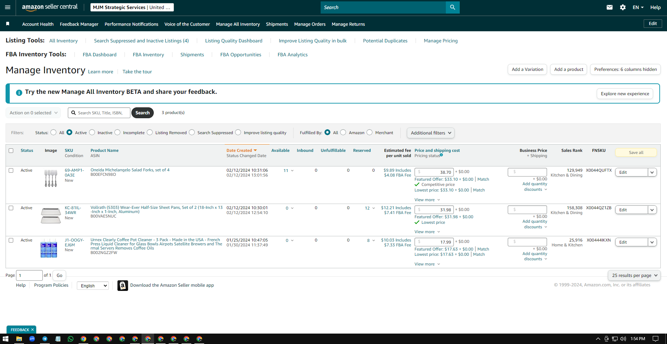Show hidden system tray icons
667x344 pixels.
tap(598, 339)
